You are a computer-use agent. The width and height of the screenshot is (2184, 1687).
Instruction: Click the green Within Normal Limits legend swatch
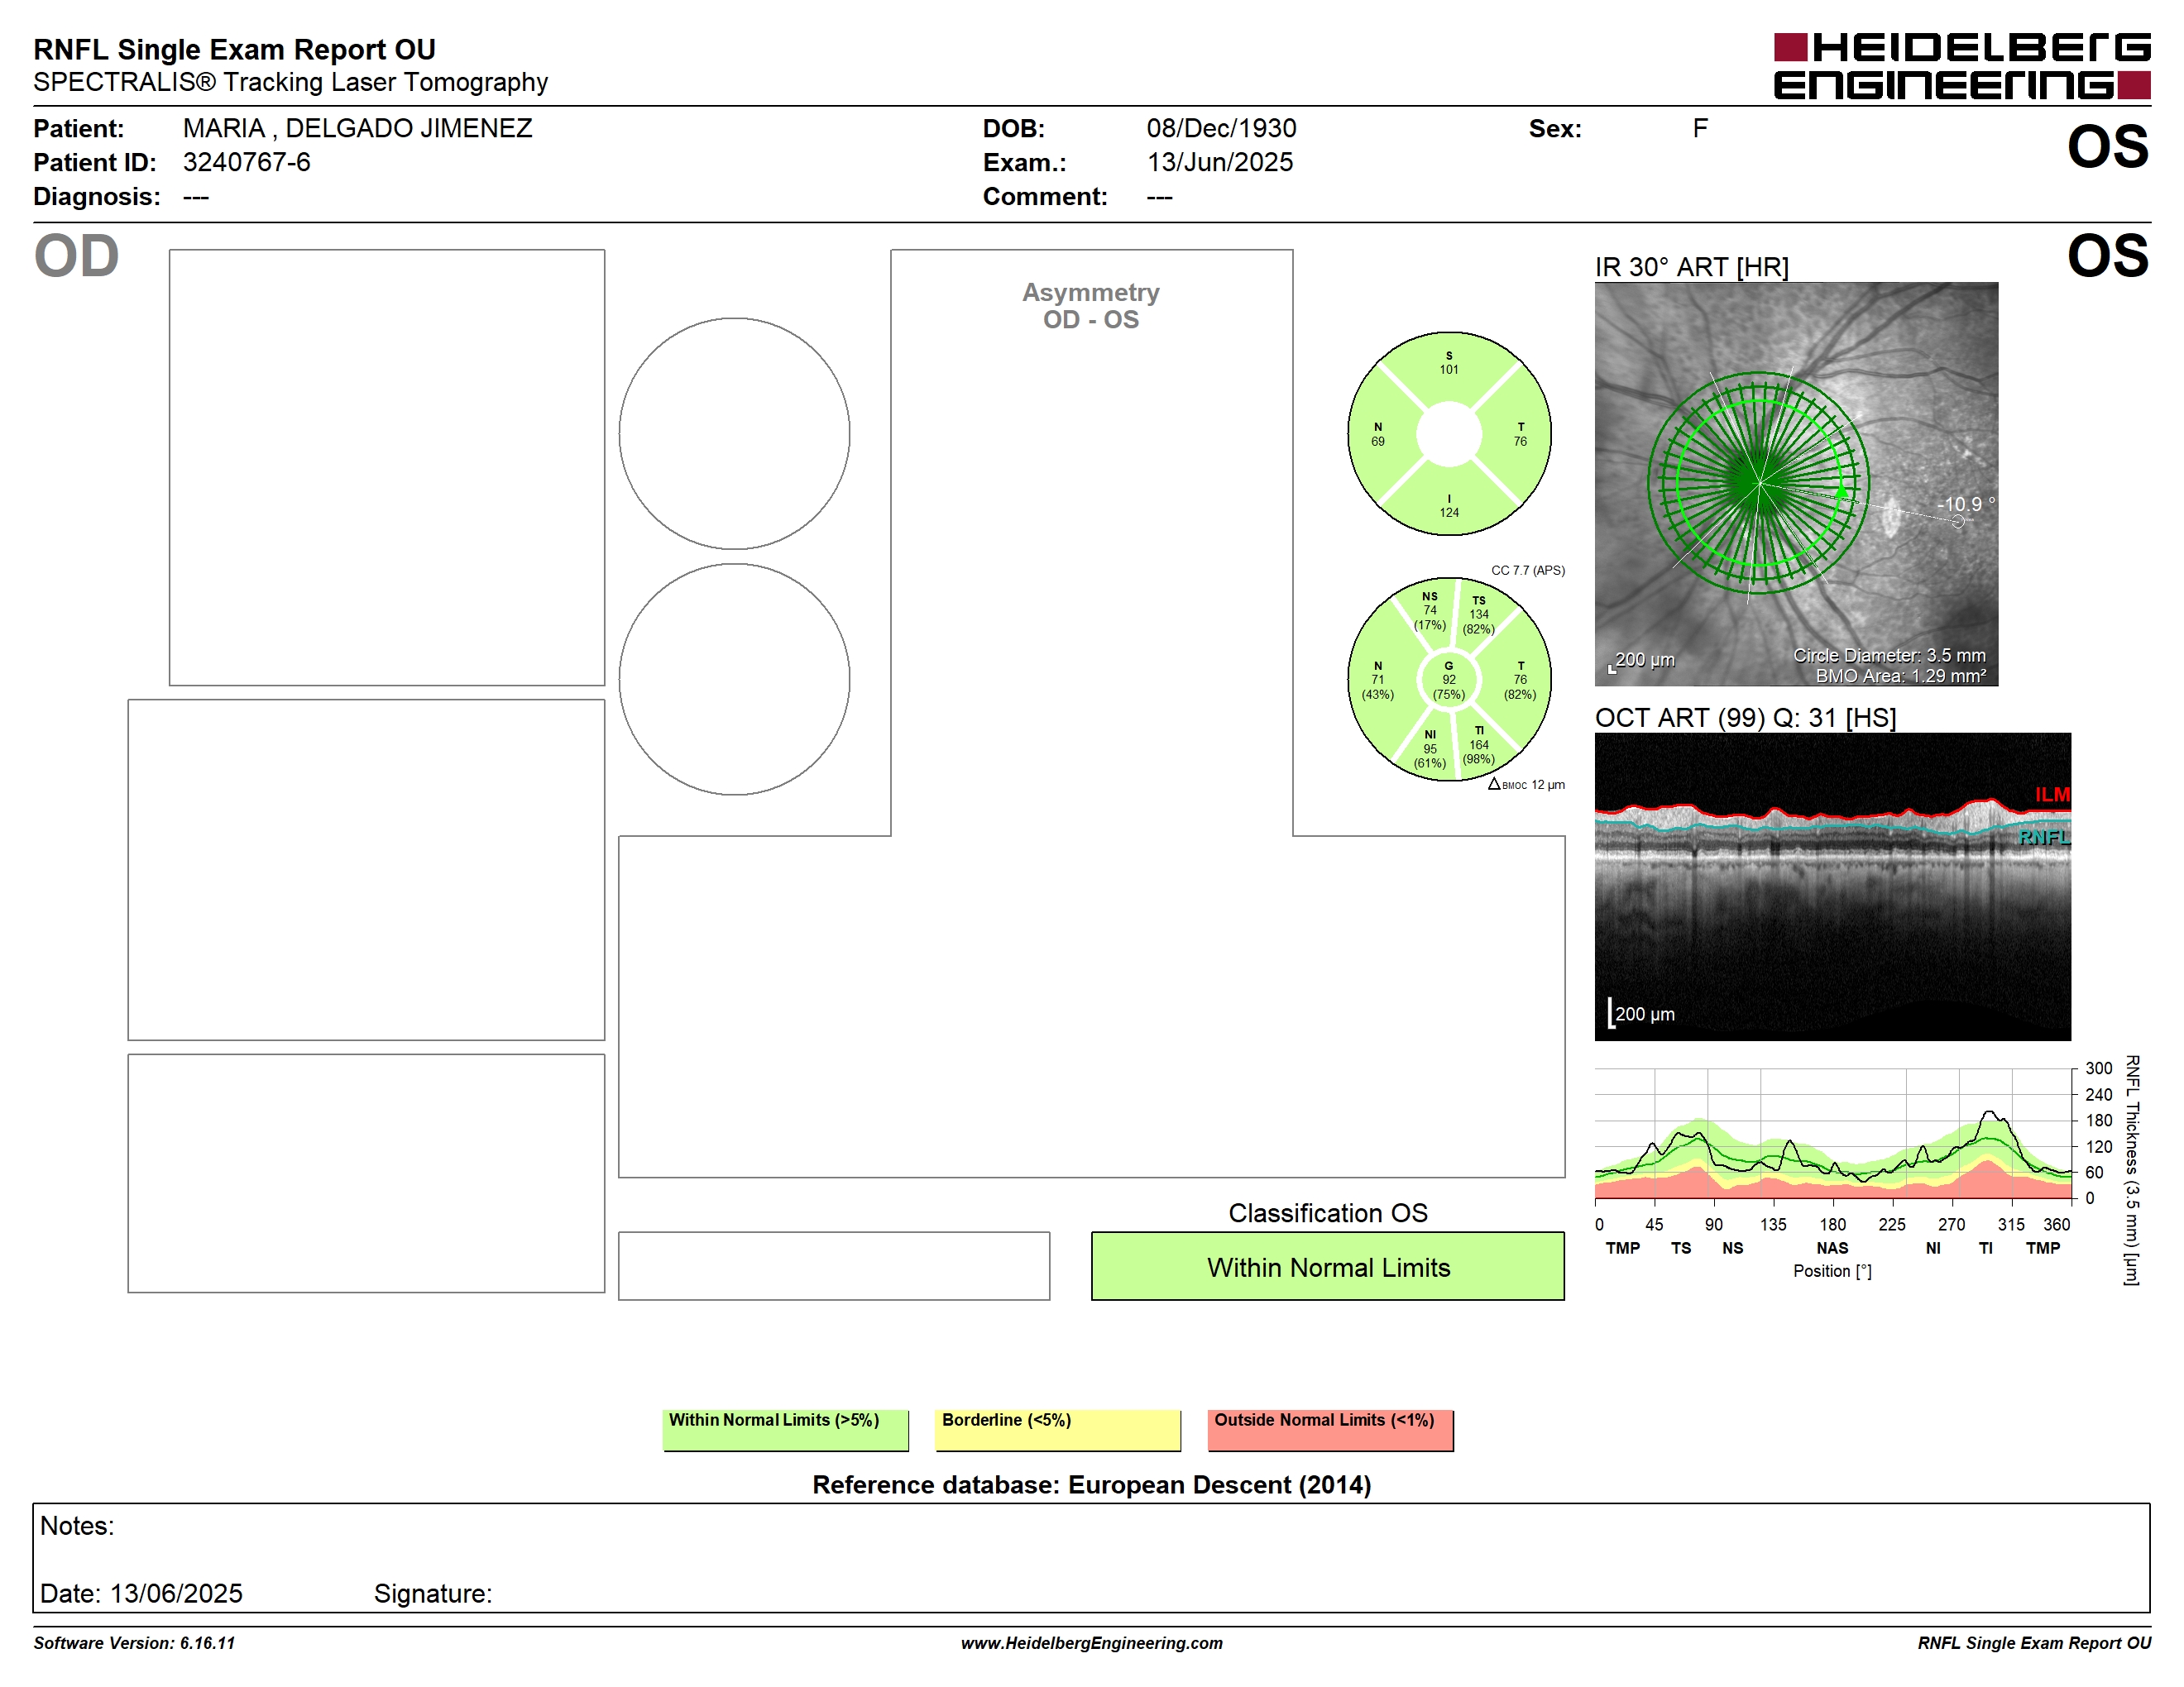click(x=785, y=1430)
